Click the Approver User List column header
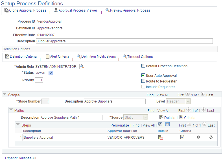 coord(122,131)
